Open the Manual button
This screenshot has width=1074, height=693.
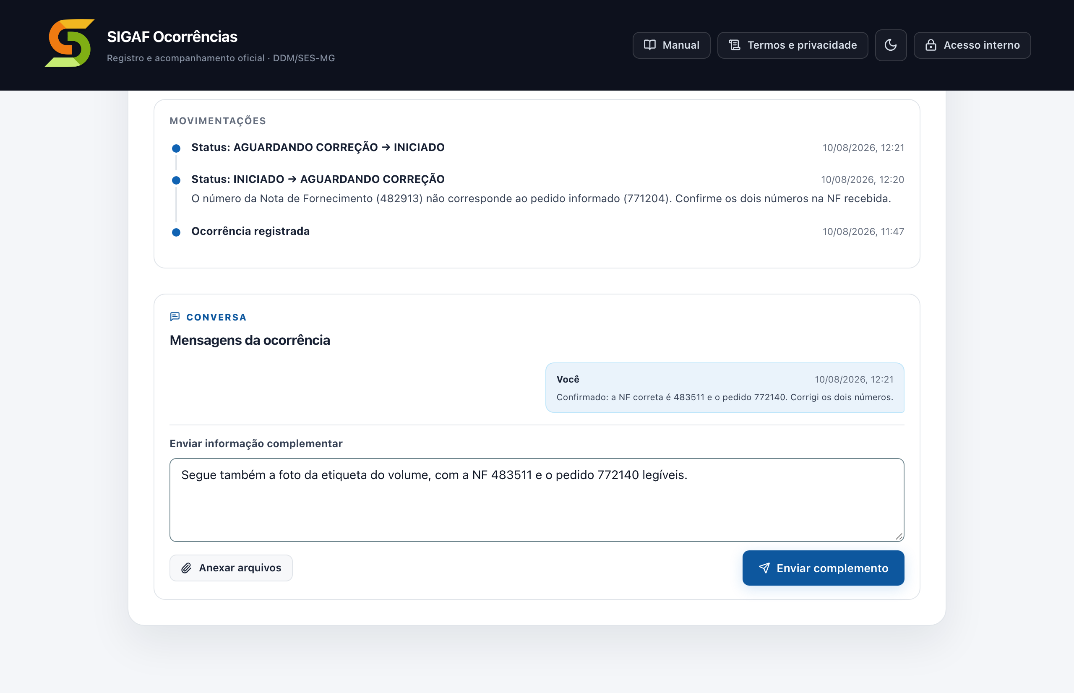coord(671,45)
